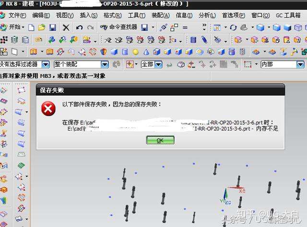Click the delete X icon in toolbar

[66, 27]
